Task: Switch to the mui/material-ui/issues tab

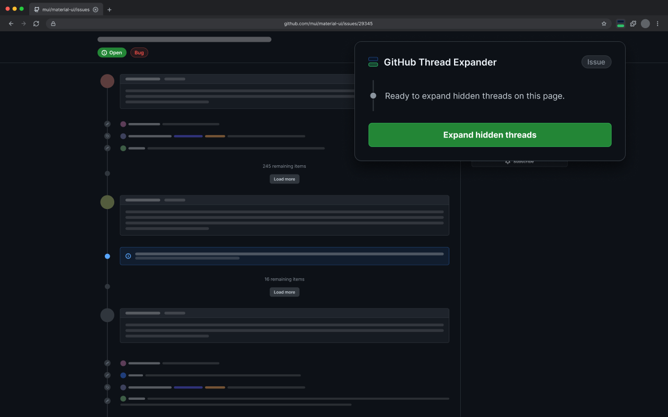Action: (x=66, y=9)
